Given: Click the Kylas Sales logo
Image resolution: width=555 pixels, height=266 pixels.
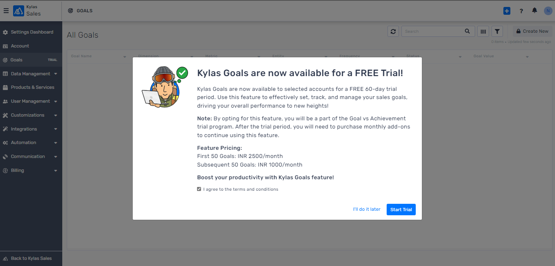Looking at the screenshot, I should click(x=19, y=11).
